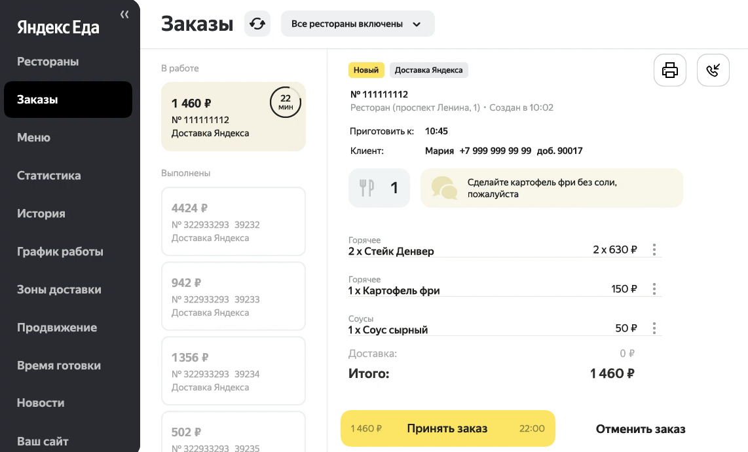The height and width of the screenshot is (452, 748).
Task: Open options for Картофель фри item
Action: (x=654, y=289)
